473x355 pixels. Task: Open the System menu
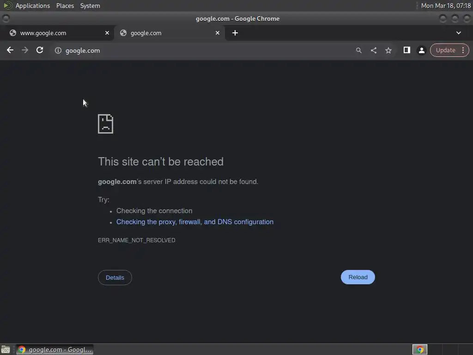coord(90,6)
